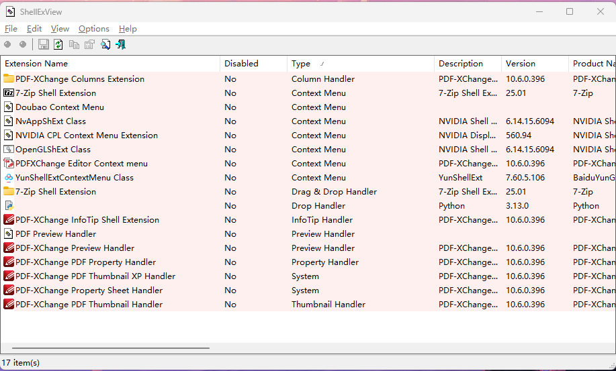Click the horizontal scrollbar thumb
Screen dimensions: 616x371
coord(110,349)
